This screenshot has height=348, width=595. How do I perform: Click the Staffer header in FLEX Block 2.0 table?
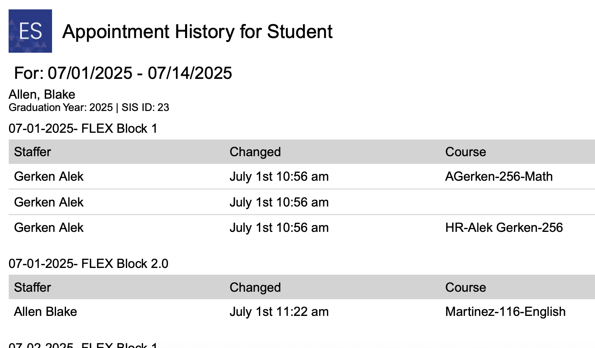coord(33,287)
